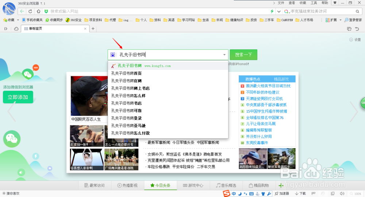
Task: Click the 设置 settings gear link
Action: tap(355, 39)
